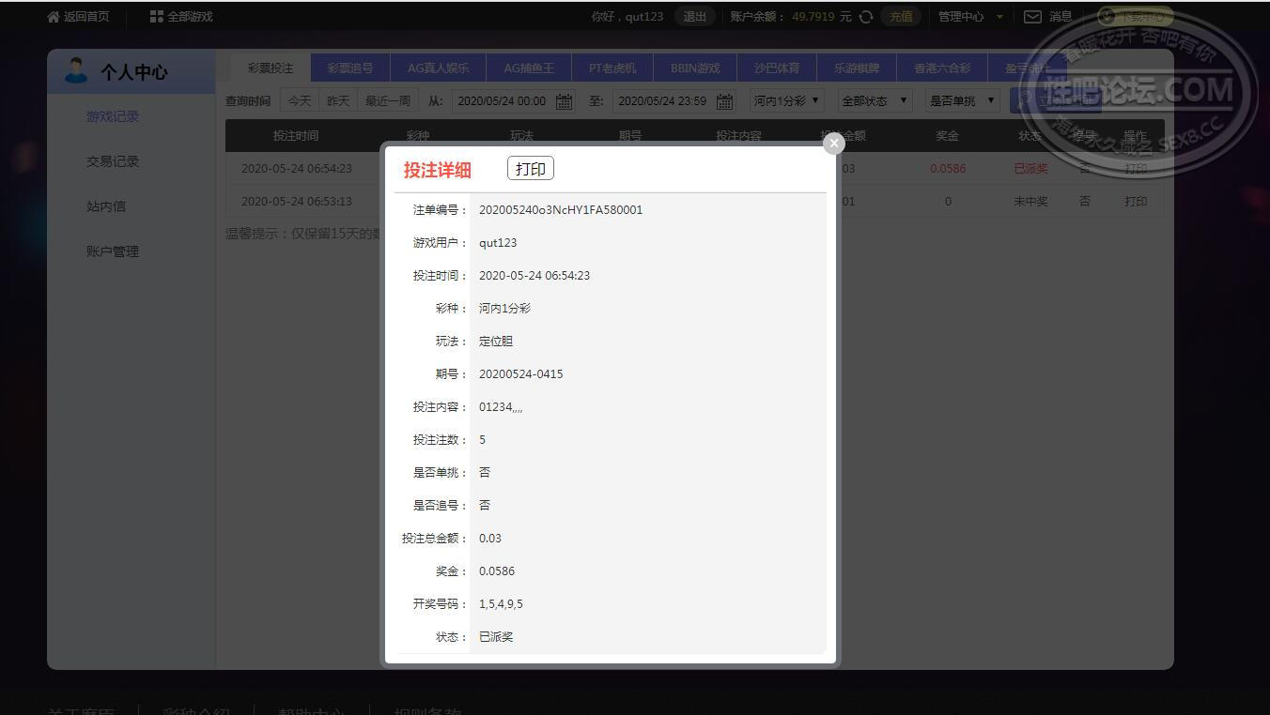
Task: Click the 退出 logout button
Action: (x=694, y=17)
